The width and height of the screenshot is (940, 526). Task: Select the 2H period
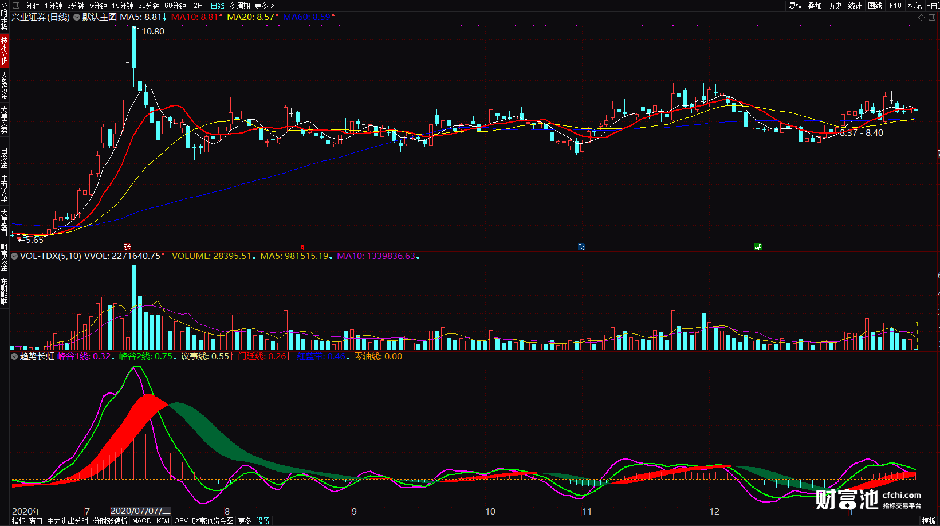(x=198, y=6)
